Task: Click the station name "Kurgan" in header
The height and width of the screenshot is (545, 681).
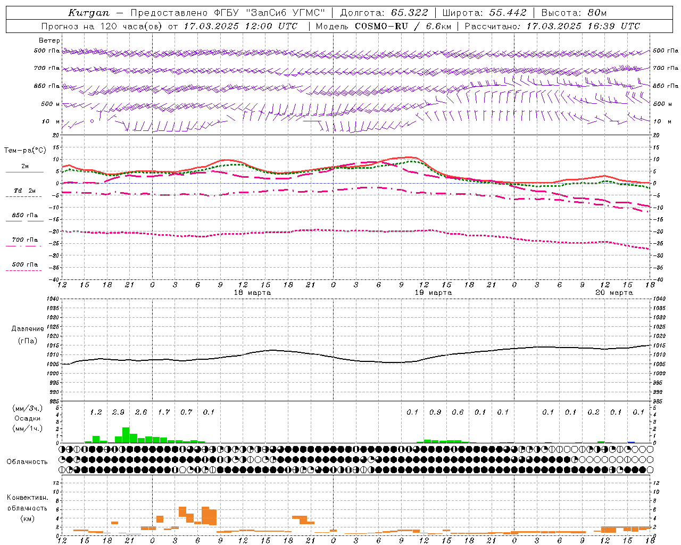Action: (88, 13)
